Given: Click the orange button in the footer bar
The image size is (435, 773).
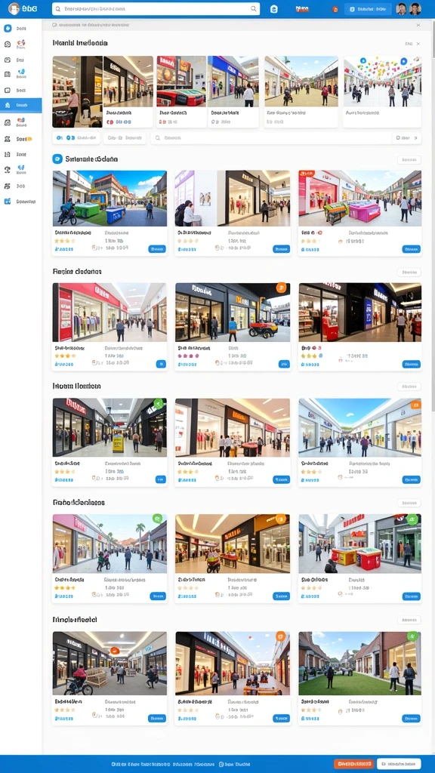Looking at the screenshot, I should (x=353, y=764).
